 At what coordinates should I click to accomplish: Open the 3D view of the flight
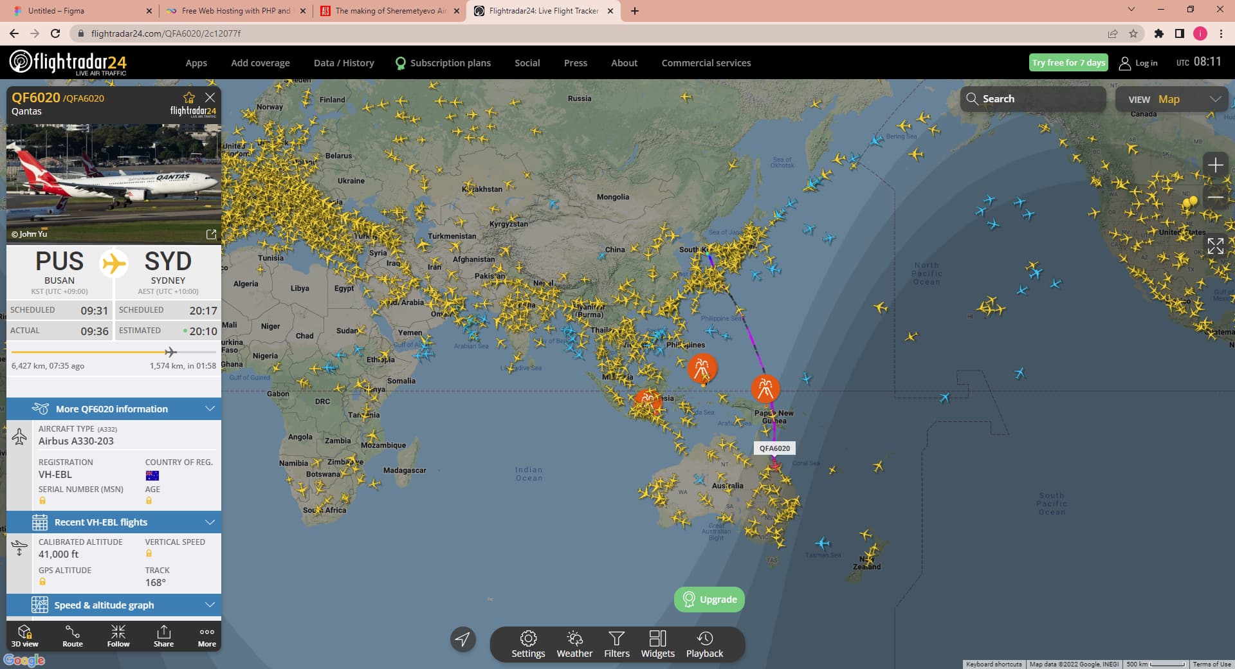[x=24, y=636]
